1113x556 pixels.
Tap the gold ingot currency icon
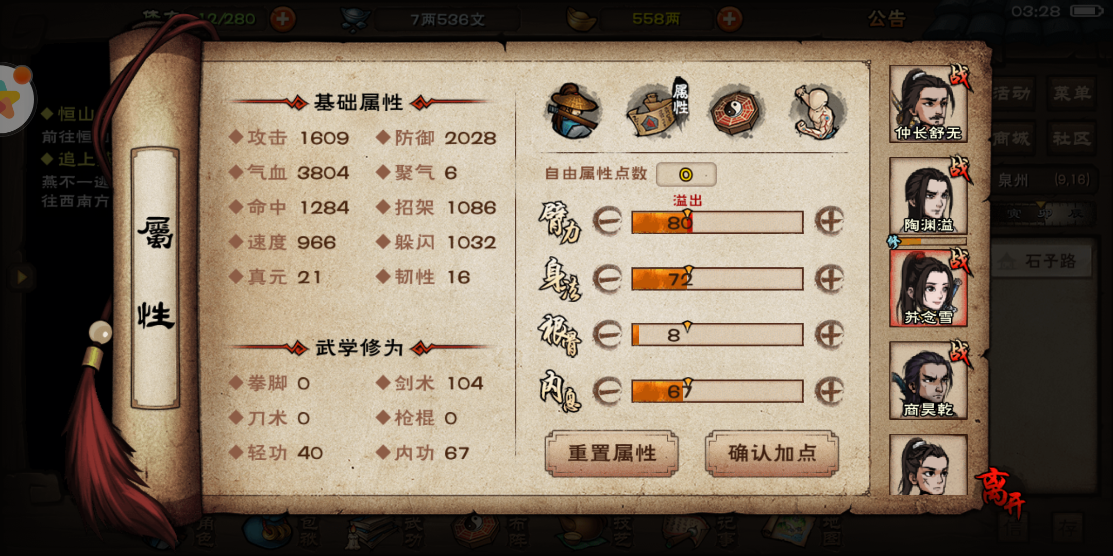tap(581, 19)
